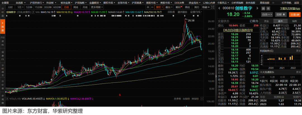The height and width of the screenshot is (115, 302).
Task: Select 月线 monthly period
Action: 85,7
